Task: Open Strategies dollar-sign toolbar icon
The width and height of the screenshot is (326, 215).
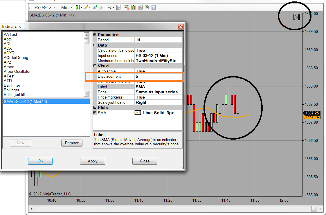Action: pyautogui.click(x=147, y=8)
